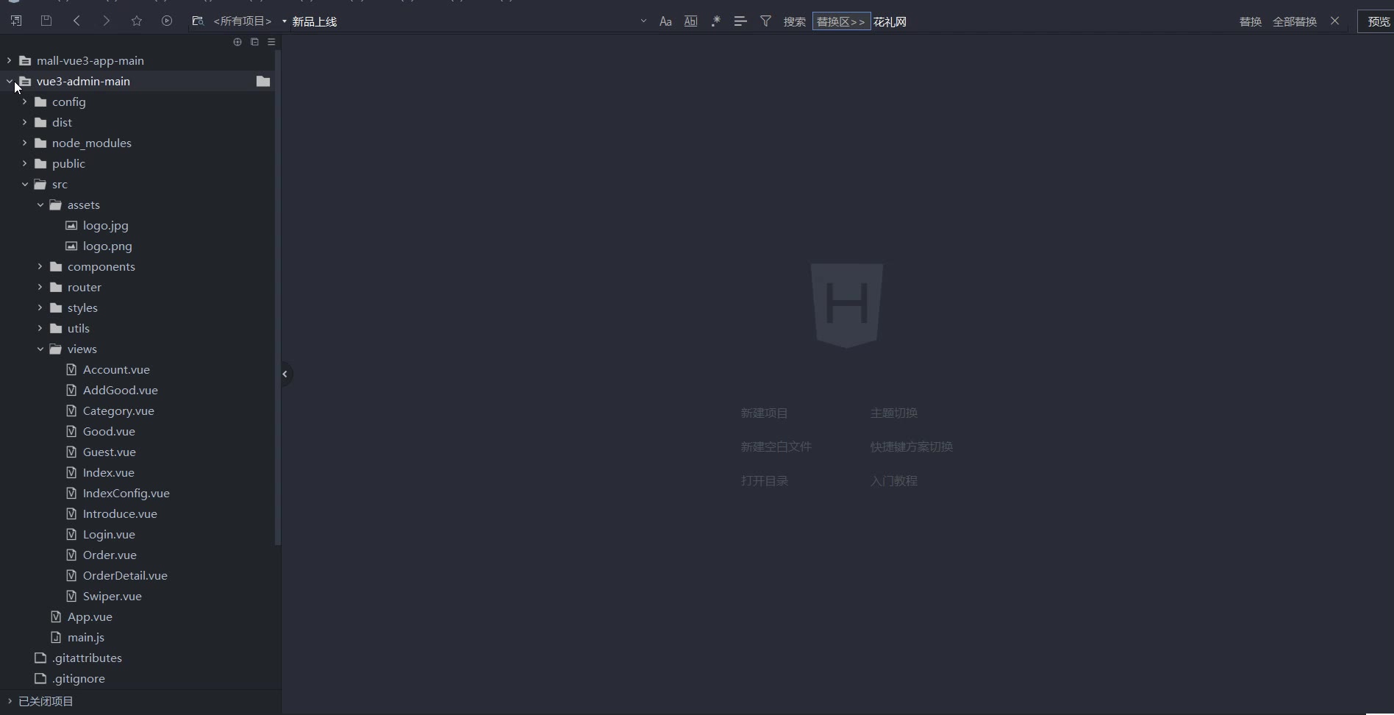Viewport: 1394px width, 715px height.
Task: Click the 全部替换 replace all button
Action: [x=1295, y=21]
